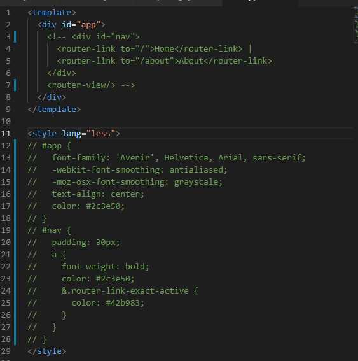Click the opening <template> tag on line 1

point(52,13)
